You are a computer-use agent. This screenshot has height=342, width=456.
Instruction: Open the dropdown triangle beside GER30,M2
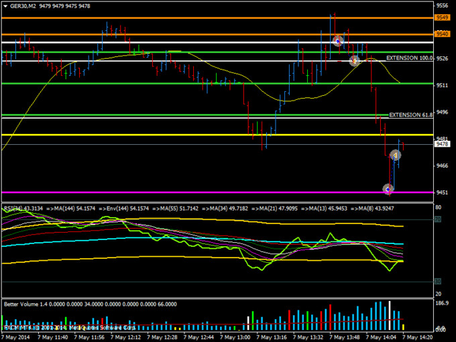[x=5, y=5]
